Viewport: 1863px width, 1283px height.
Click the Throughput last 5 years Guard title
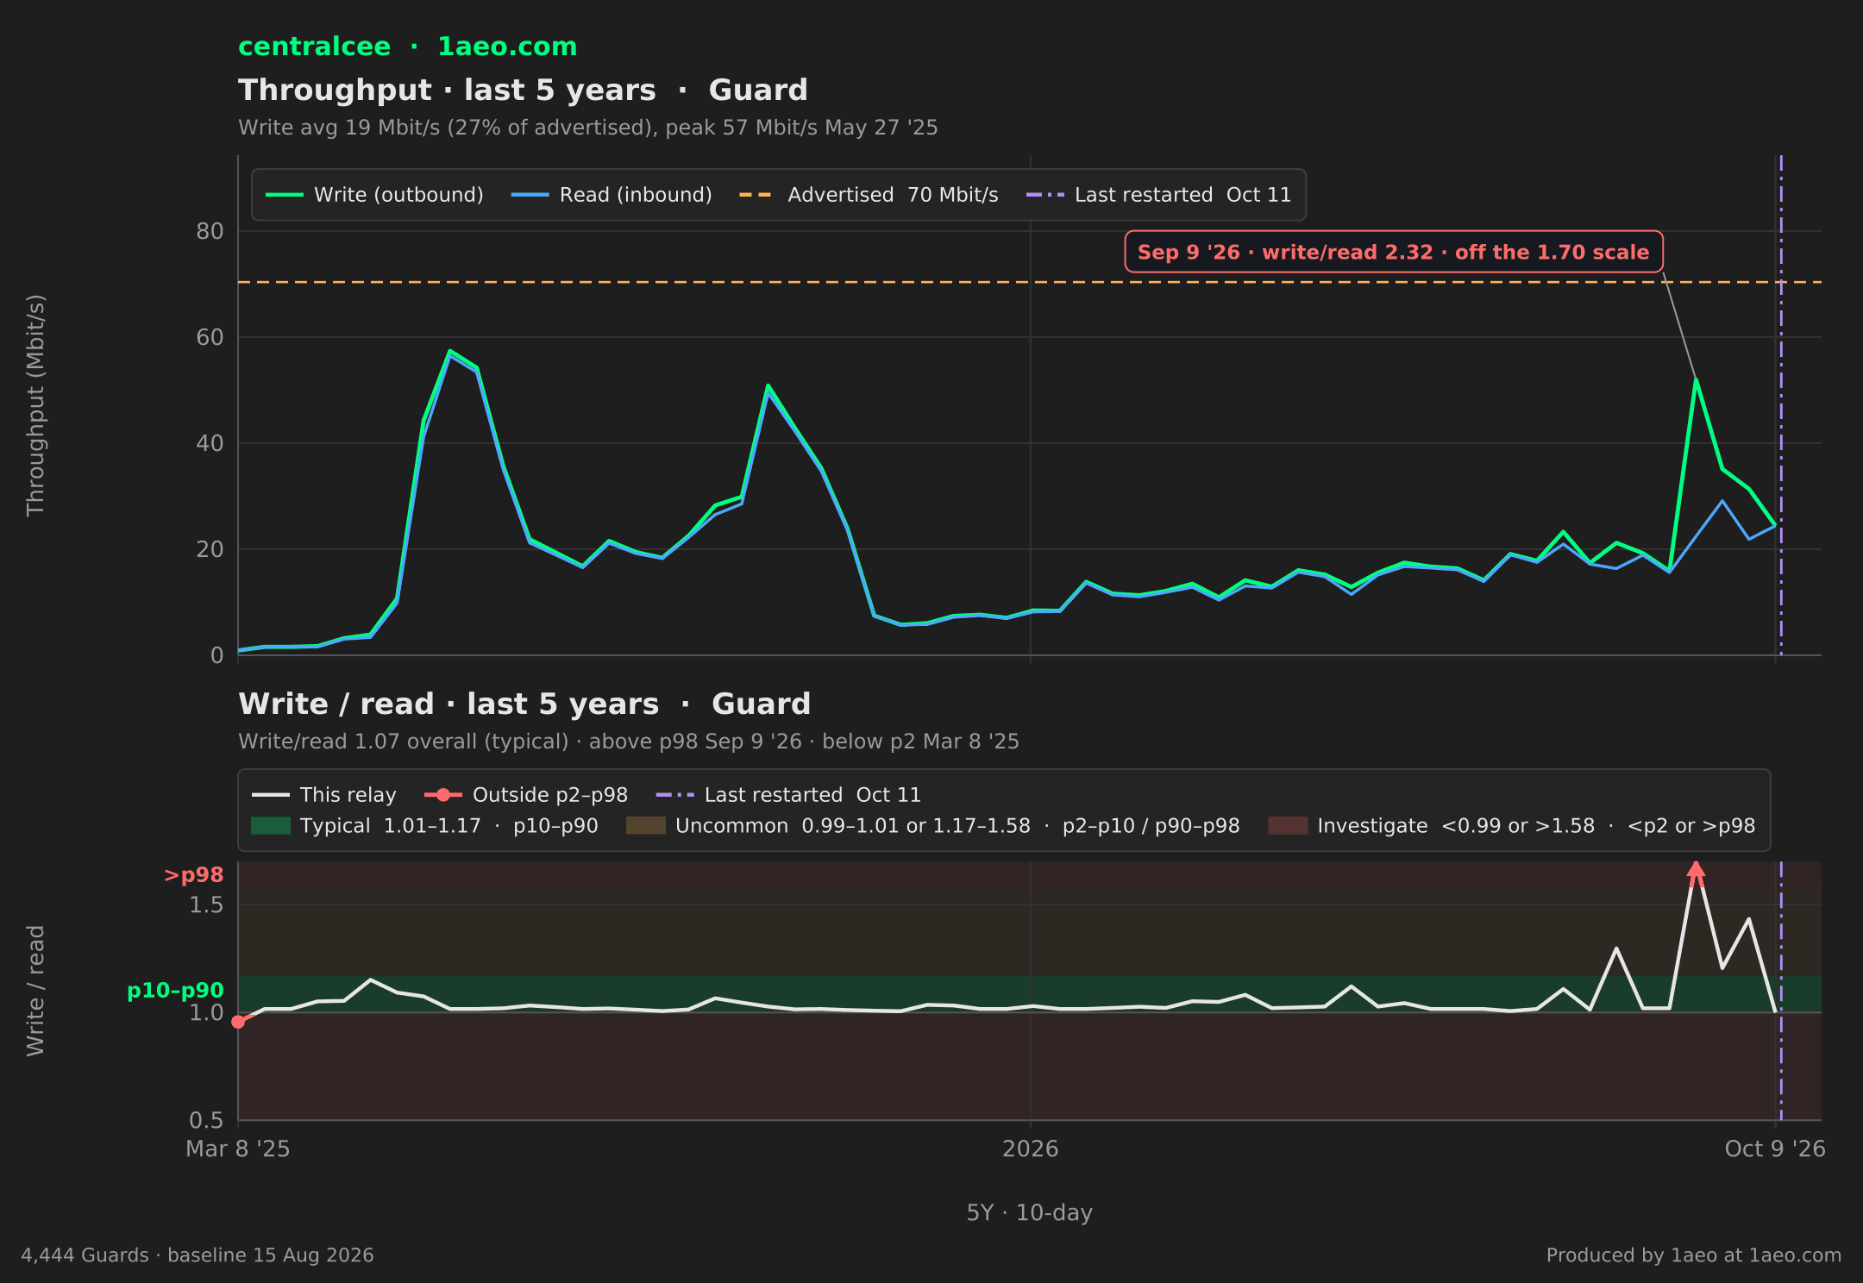point(523,91)
